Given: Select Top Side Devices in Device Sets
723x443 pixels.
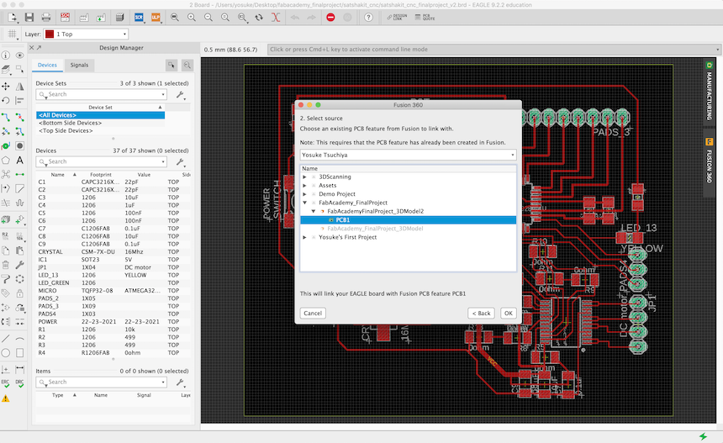Looking at the screenshot, I should [x=66, y=130].
